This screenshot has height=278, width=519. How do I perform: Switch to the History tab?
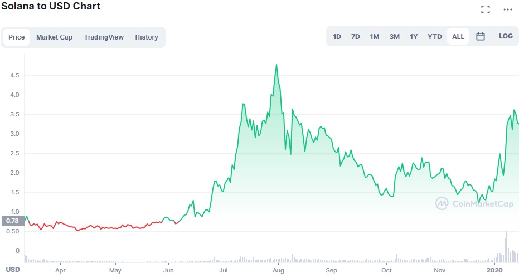click(x=147, y=37)
